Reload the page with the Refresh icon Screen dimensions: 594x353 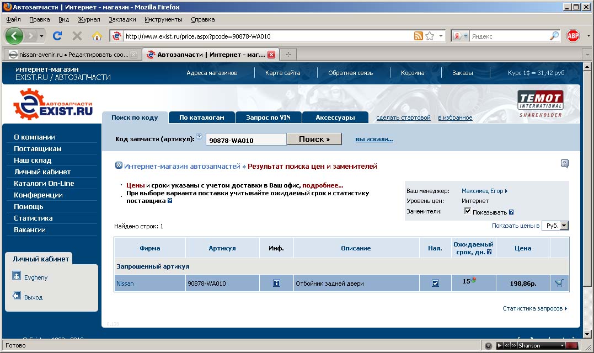tap(57, 36)
